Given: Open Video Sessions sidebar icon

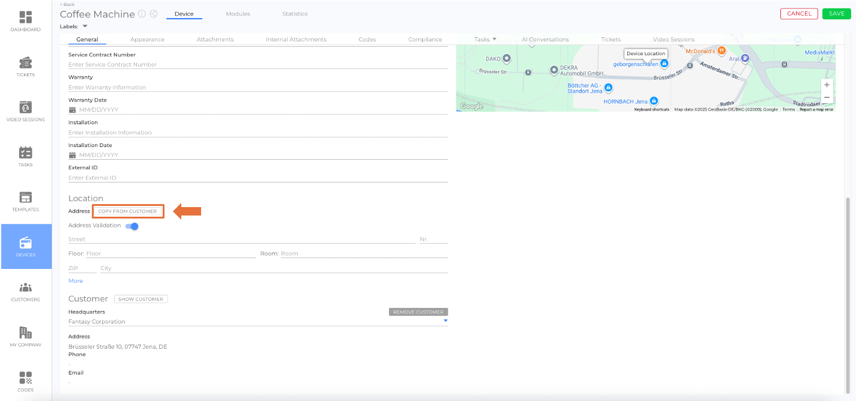Looking at the screenshot, I should pos(26,111).
